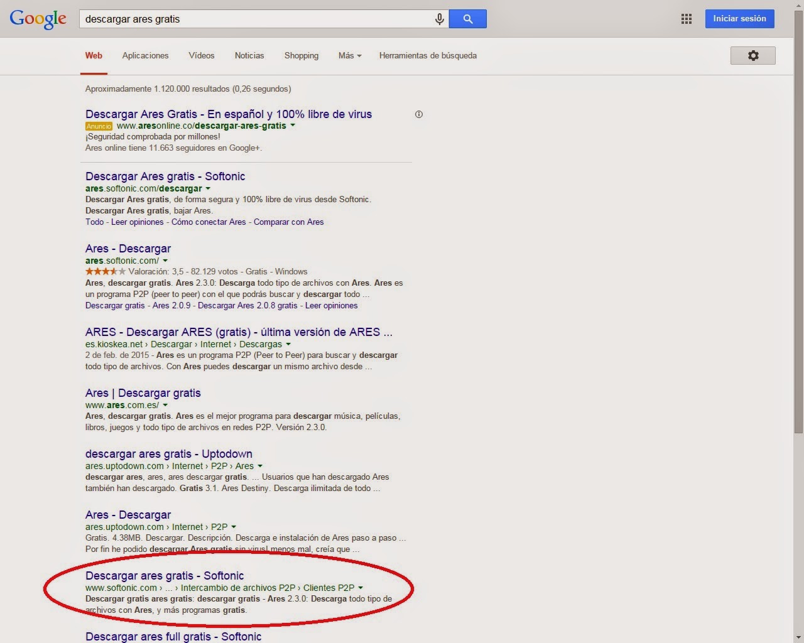Image resolution: width=804 pixels, height=643 pixels.
Task: Click the microphone voice search icon
Action: pos(440,19)
